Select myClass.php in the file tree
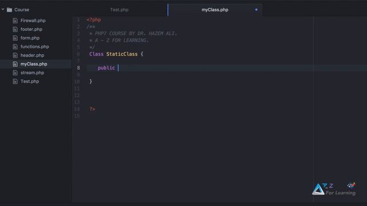The width and height of the screenshot is (367, 206). coord(34,64)
